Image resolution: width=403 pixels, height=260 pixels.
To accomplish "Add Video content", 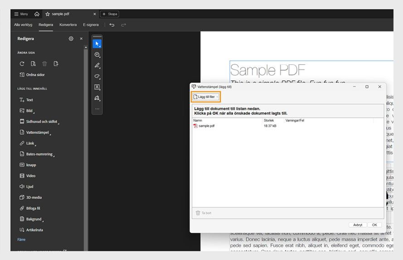I will [28, 176].
